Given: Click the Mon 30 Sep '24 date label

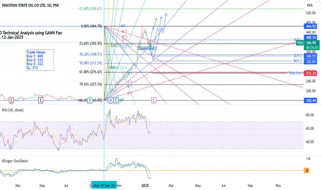Looking at the screenshot, I should point(104,186).
